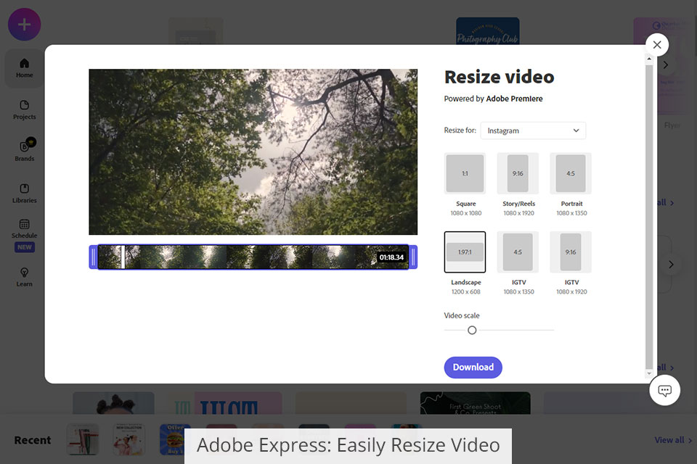Select IGTV 1080 x 1920 format
697x464 pixels.
pos(571,252)
